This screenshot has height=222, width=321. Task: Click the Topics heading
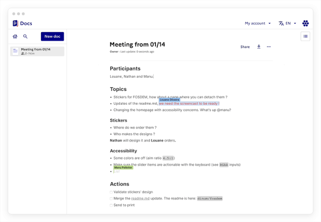118,89
